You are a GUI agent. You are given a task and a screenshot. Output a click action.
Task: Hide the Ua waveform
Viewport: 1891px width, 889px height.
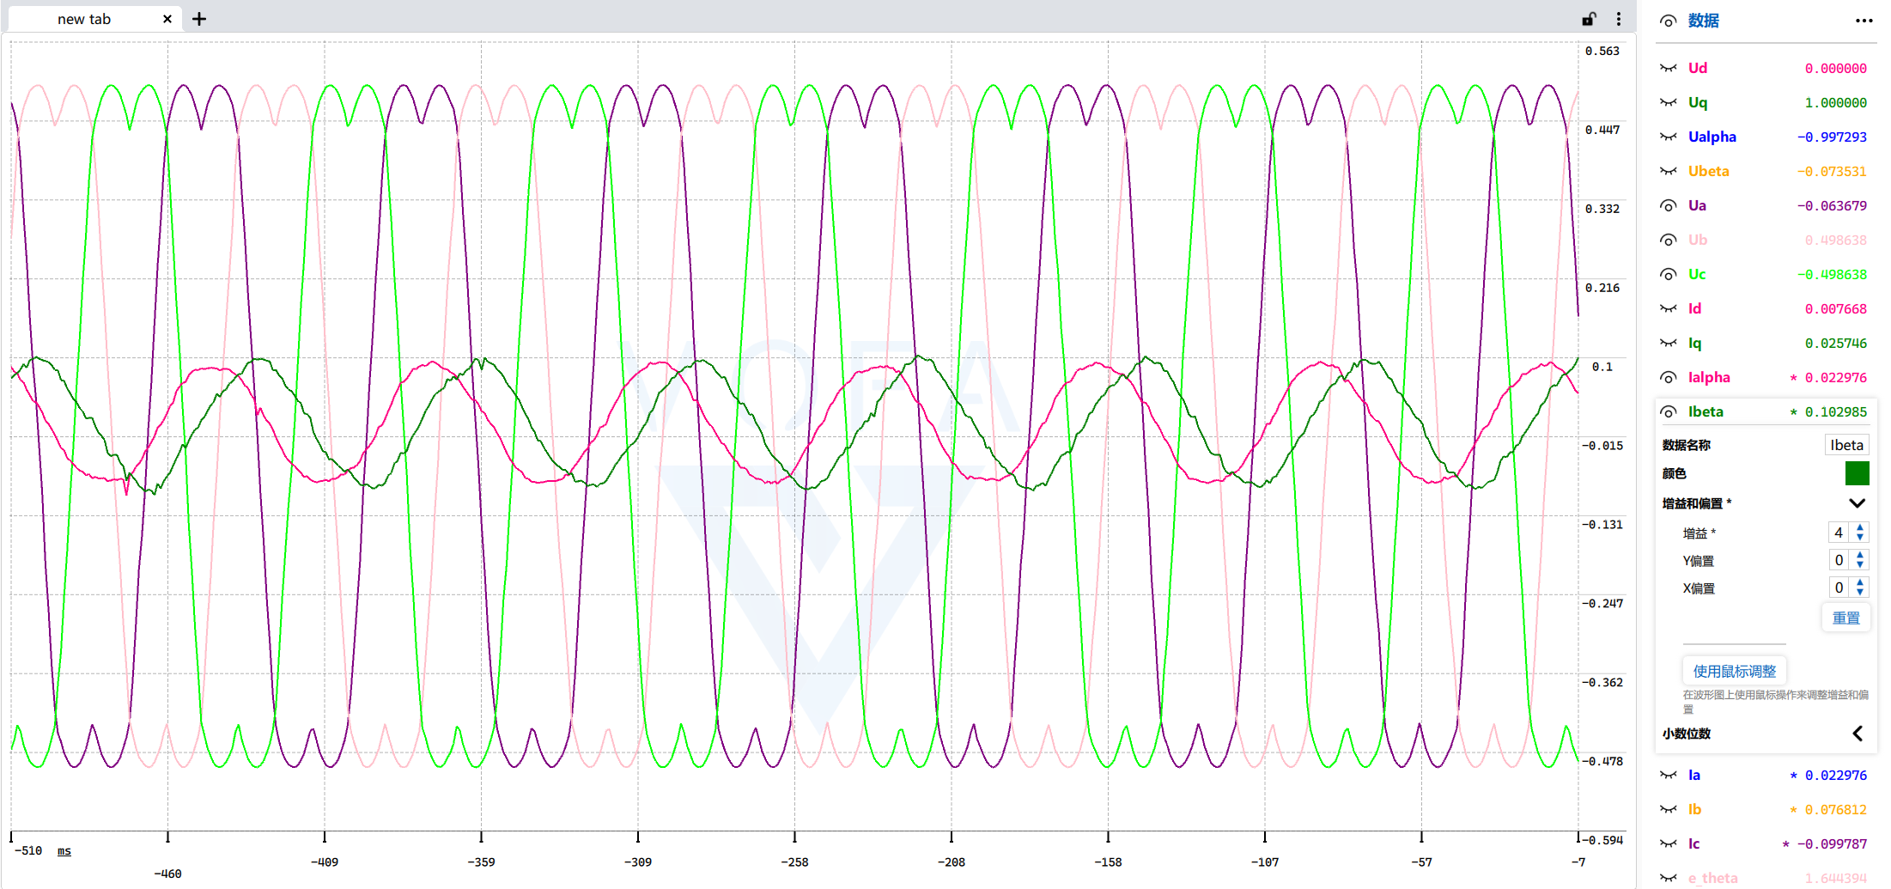(x=1668, y=205)
